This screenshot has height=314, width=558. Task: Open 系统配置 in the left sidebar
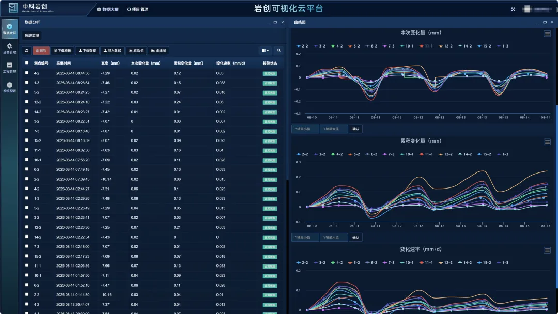[x=10, y=87]
